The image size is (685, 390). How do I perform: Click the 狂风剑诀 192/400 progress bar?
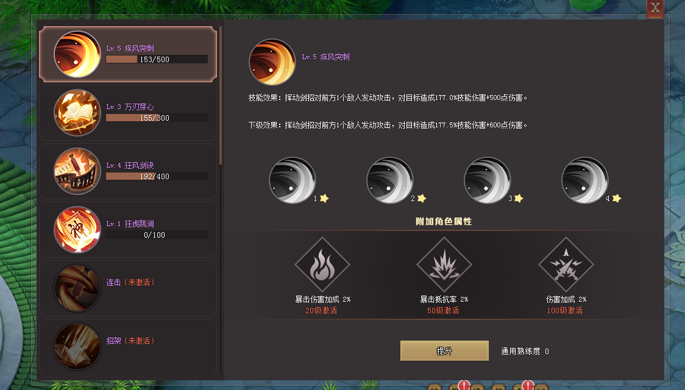coord(157,177)
